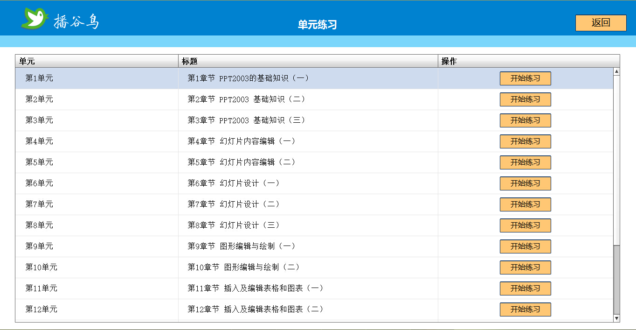The height and width of the screenshot is (330, 636).
Task: Click 开始练习 in the 第5单元 row
Action: [525, 162]
